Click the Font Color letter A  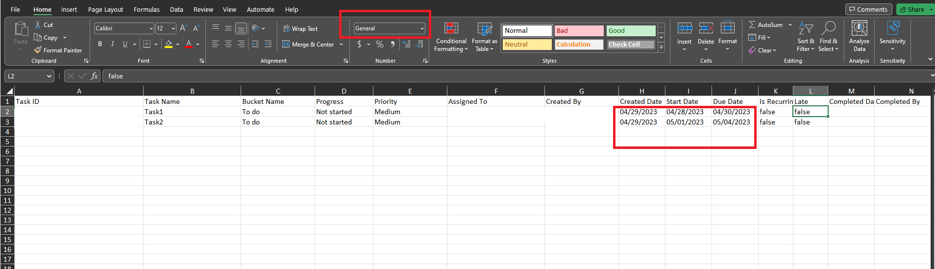tap(189, 44)
